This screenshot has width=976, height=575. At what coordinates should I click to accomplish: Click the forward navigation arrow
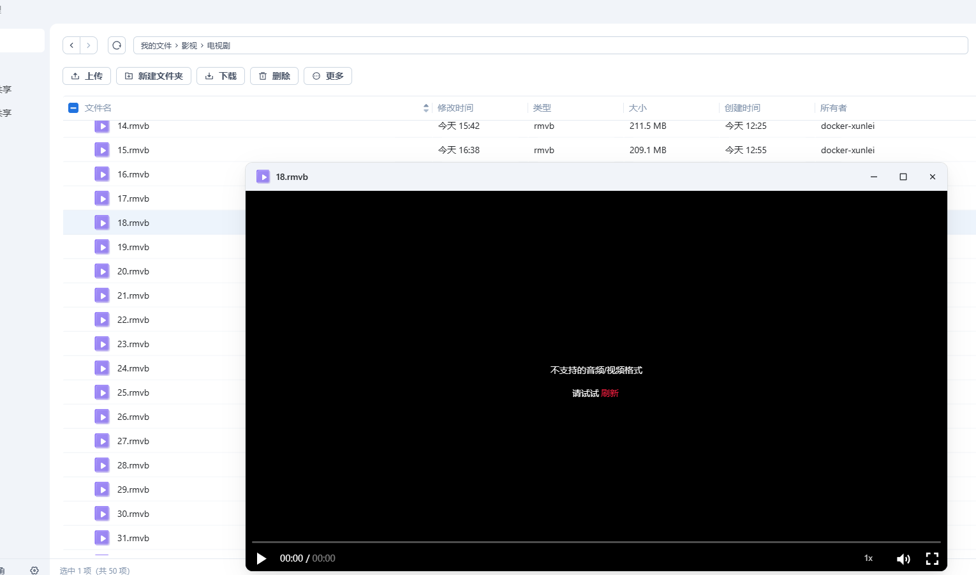(89, 45)
